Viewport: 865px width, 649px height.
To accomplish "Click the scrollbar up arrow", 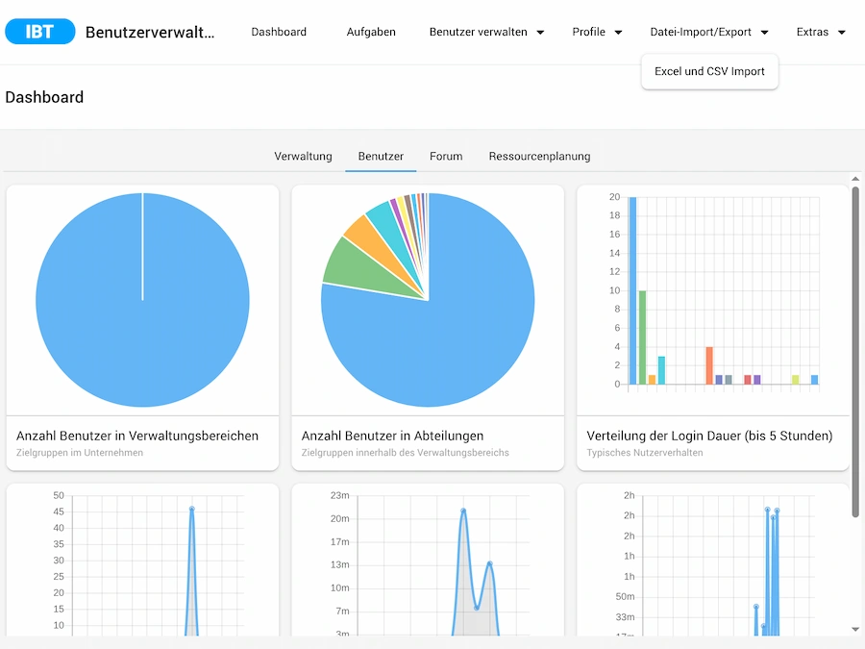I will [x=855, y=179].
